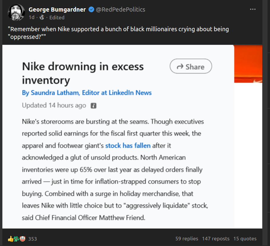This screenshot has height=246, width=270.
Task: Click the info icon beside update time
Action: 93,105
